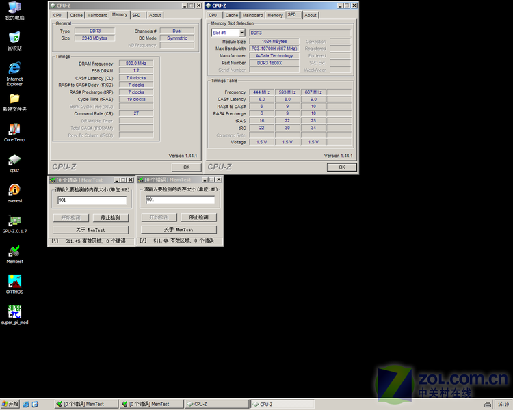Open the 开始 Start menu button
The width and height of the screenshot is (513, 410).
pos(10,404)
